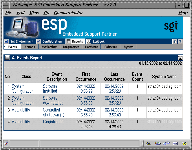Select the Events tab
Viewport: 192px width, 150px height.
12,47
